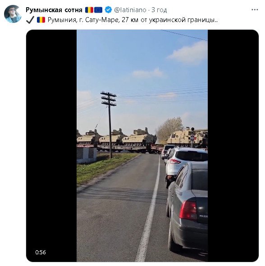Click the blue verified badge icon
The image size is (265, 266).
pyautogui.click(x=108, y=10)
